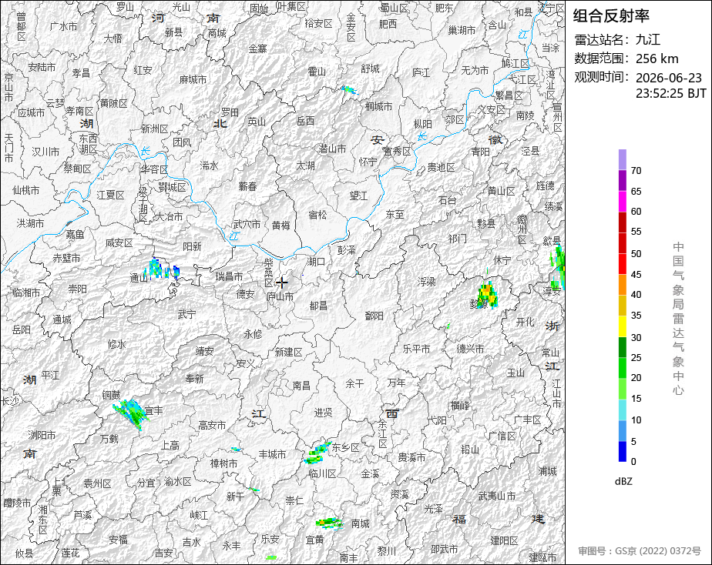Click the radar echo near 通山
Image resolution: width=712 pixels, height=565 pixels.
point(161,269)
